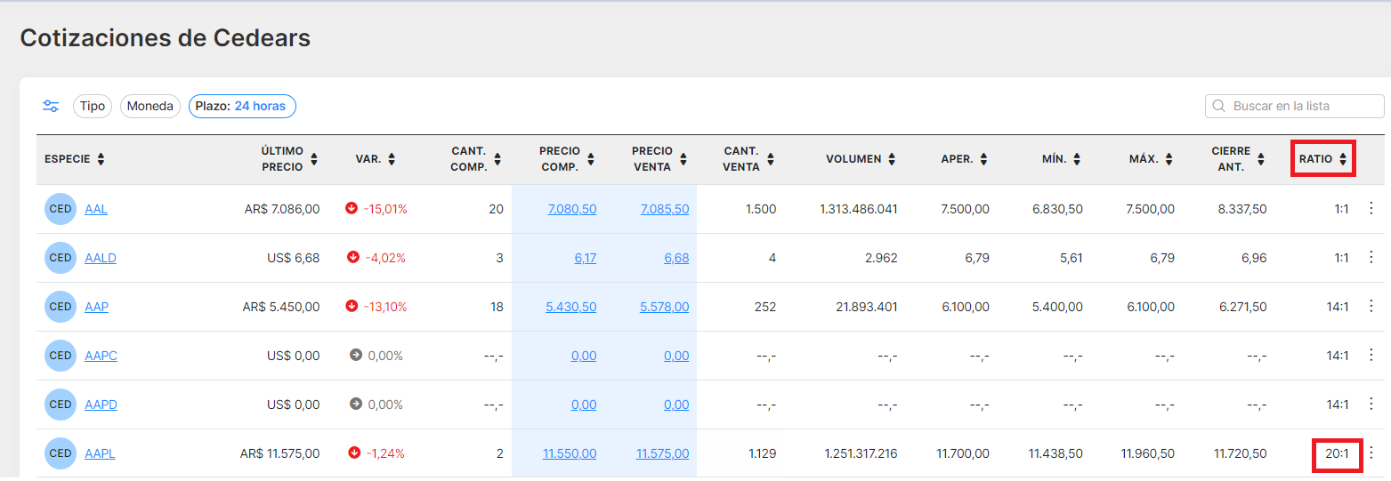The width and height of the screenshot is (1391, 481).
Task: Open three-dot menu for AAL row
Action: (x=1371, y=209)
